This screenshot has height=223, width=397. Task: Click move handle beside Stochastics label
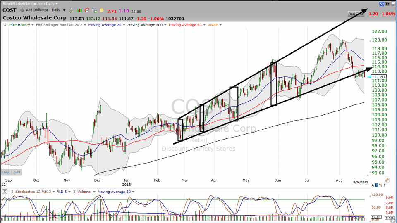12,192
